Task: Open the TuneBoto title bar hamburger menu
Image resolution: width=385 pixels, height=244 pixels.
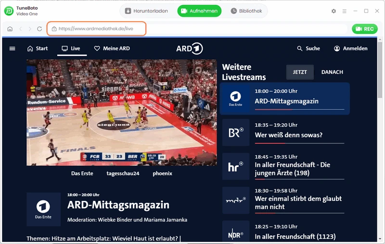Action: point(345,11)
